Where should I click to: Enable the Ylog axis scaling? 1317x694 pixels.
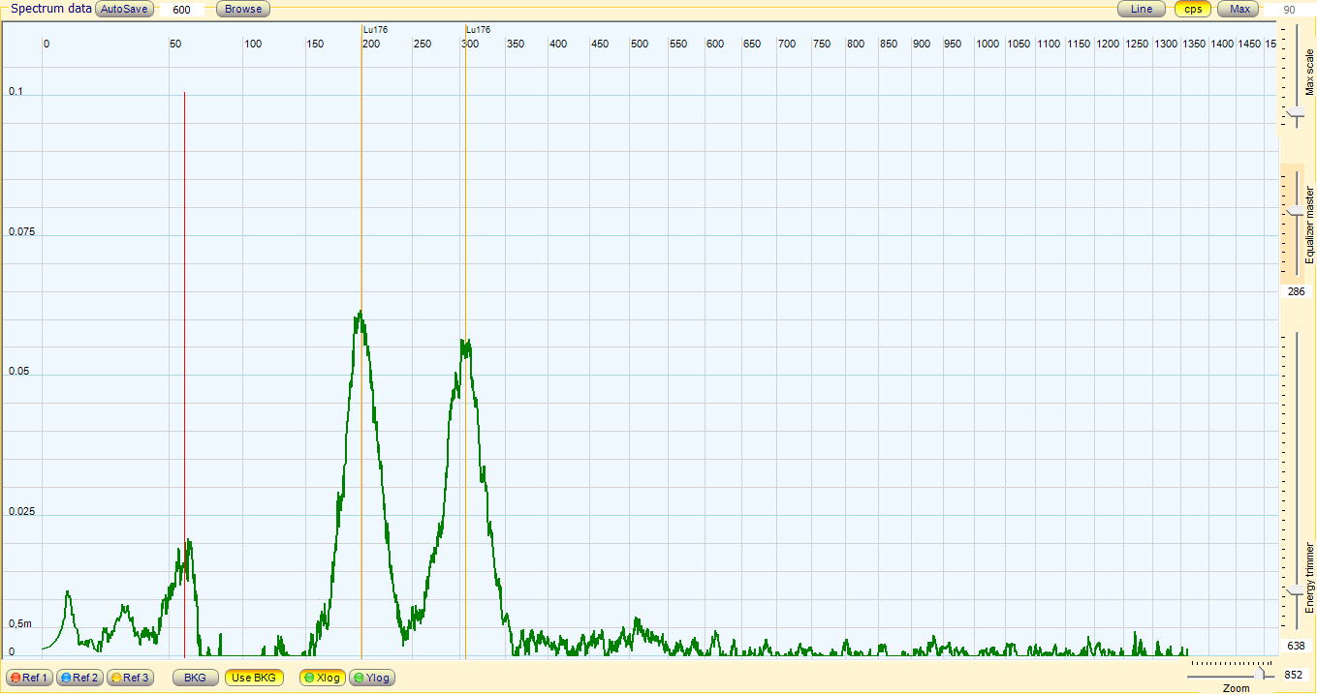pyautogui.click(x=372, y=678)
